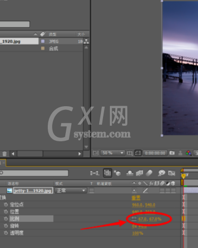The height and width of the screenshot is (248, 198).
Task: Toggle frame blending filmstrip icon in timeline
Action: (x=139, y=173)
